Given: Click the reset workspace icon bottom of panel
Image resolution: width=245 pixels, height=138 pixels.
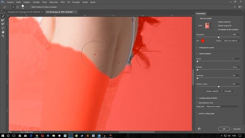Looking at the screenshot, I should click(199, 129).
